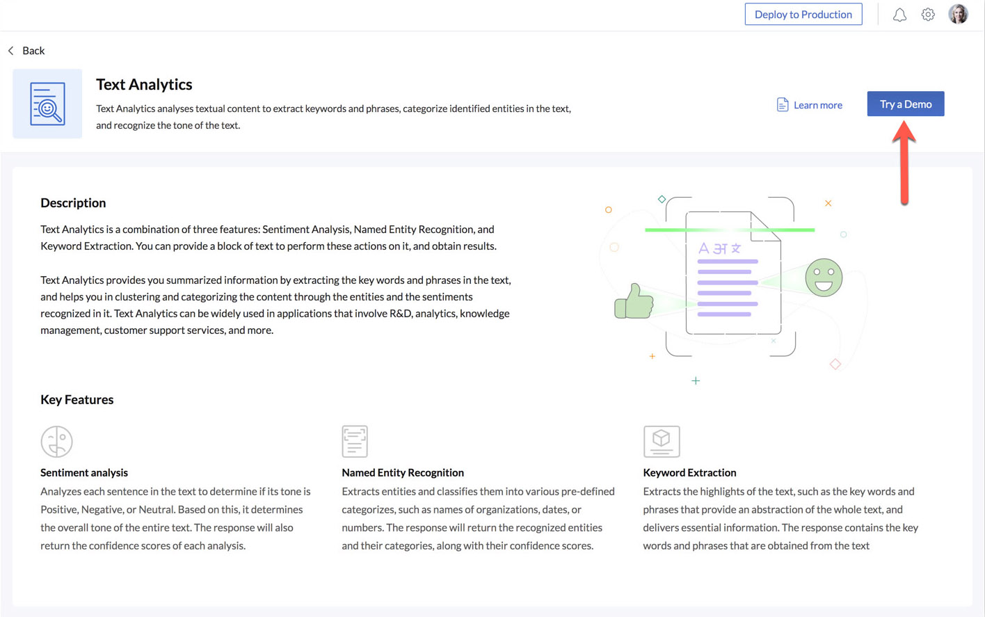Click the Named Entity Recognition icon
985x617 pixels.
(355, 441)
